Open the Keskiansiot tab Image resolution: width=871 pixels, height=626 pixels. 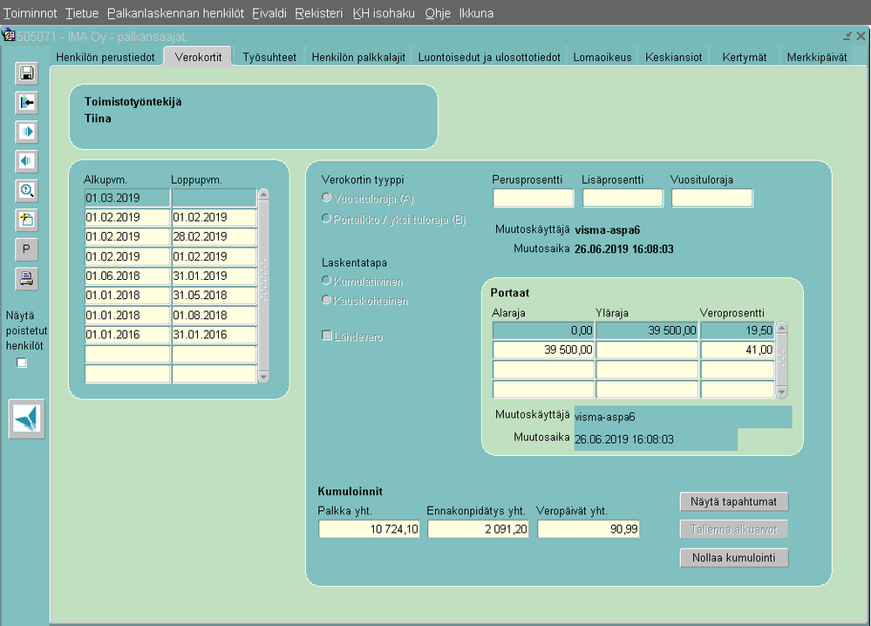(x=674, y=58)
